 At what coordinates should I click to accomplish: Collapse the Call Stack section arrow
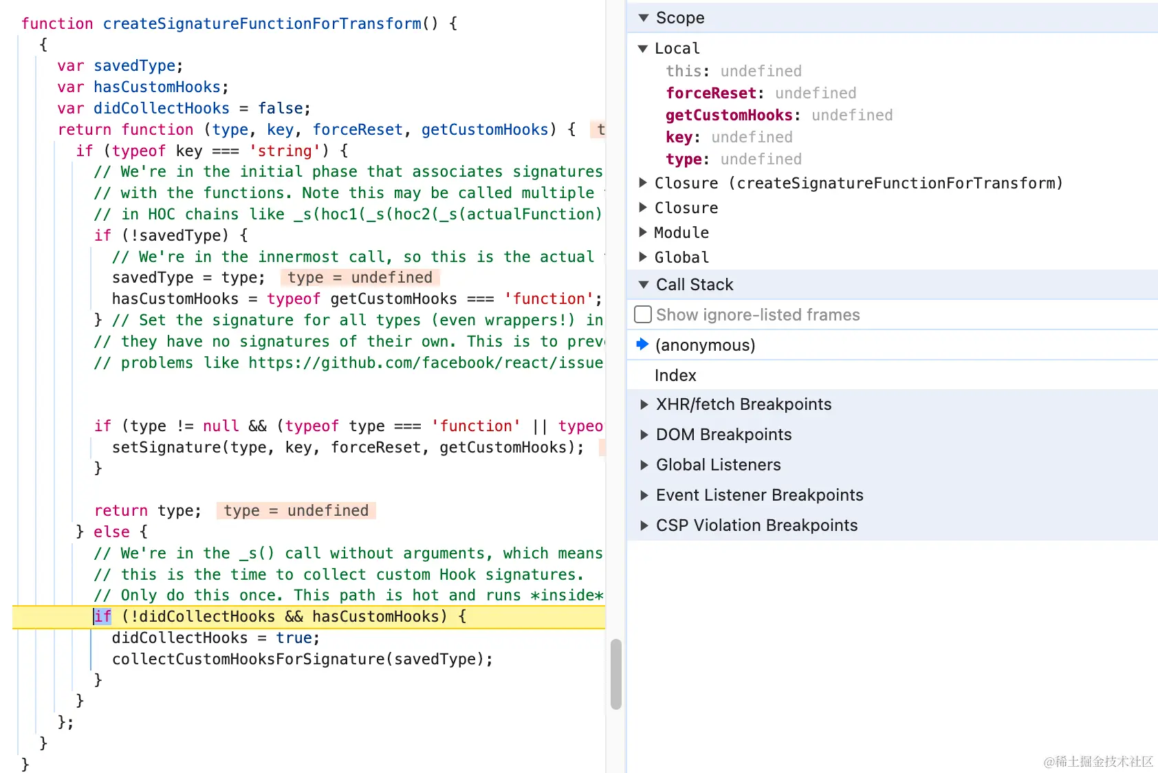coord(644,285)
